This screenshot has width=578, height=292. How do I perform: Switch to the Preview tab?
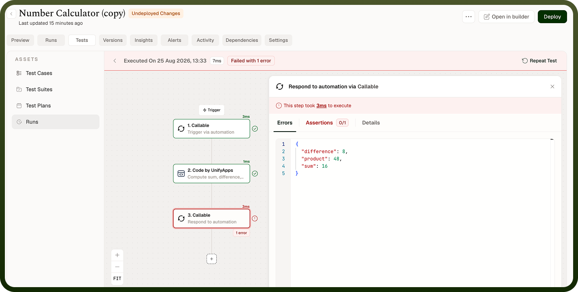[20, 40]
